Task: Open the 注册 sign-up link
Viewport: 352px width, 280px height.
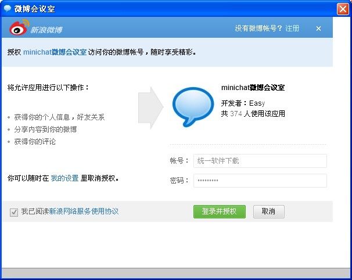Action: [x=292, y=28]
